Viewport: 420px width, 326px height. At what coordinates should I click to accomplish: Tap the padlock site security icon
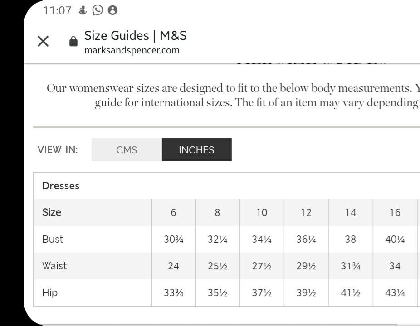[73, 42]
